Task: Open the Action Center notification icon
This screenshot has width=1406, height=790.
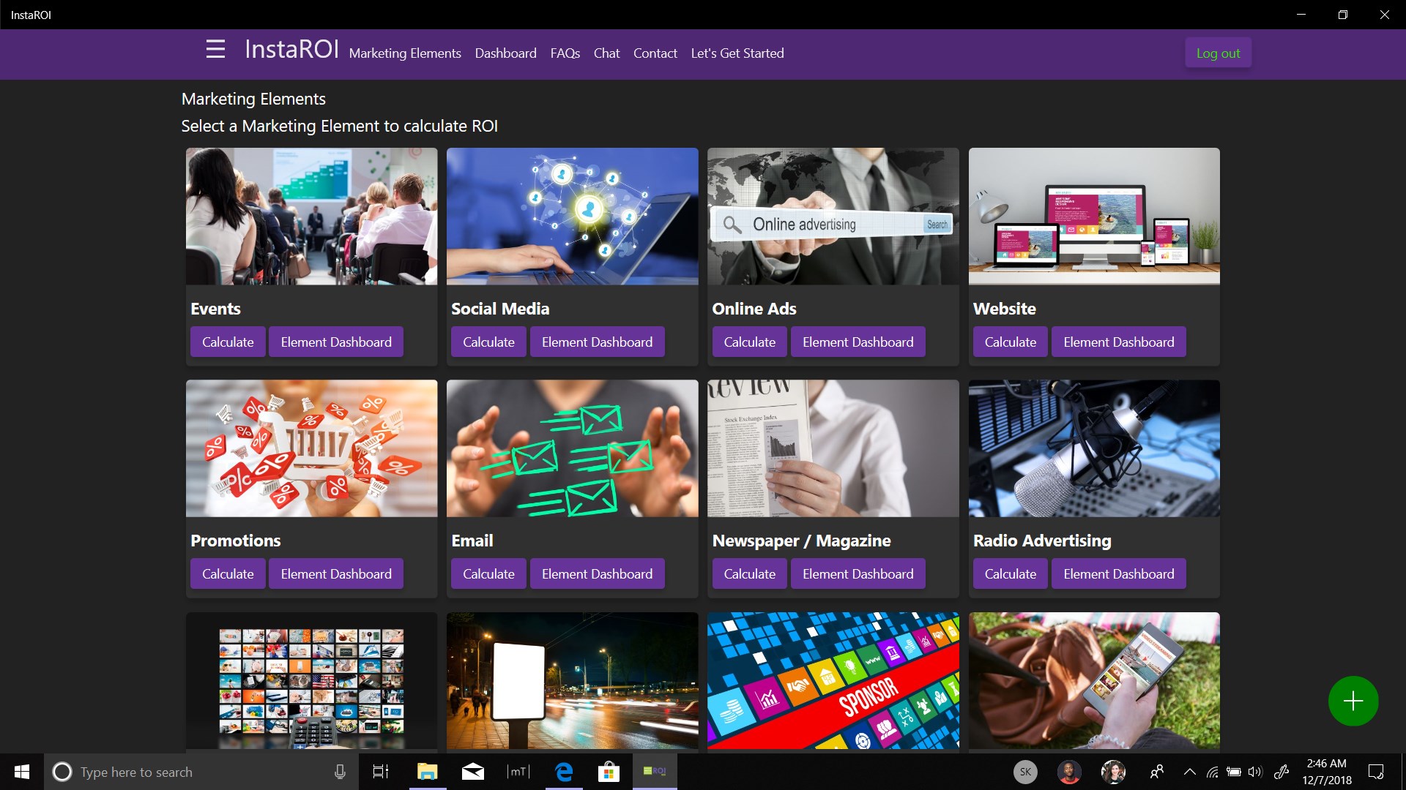Action: (x=1376, y=772)
